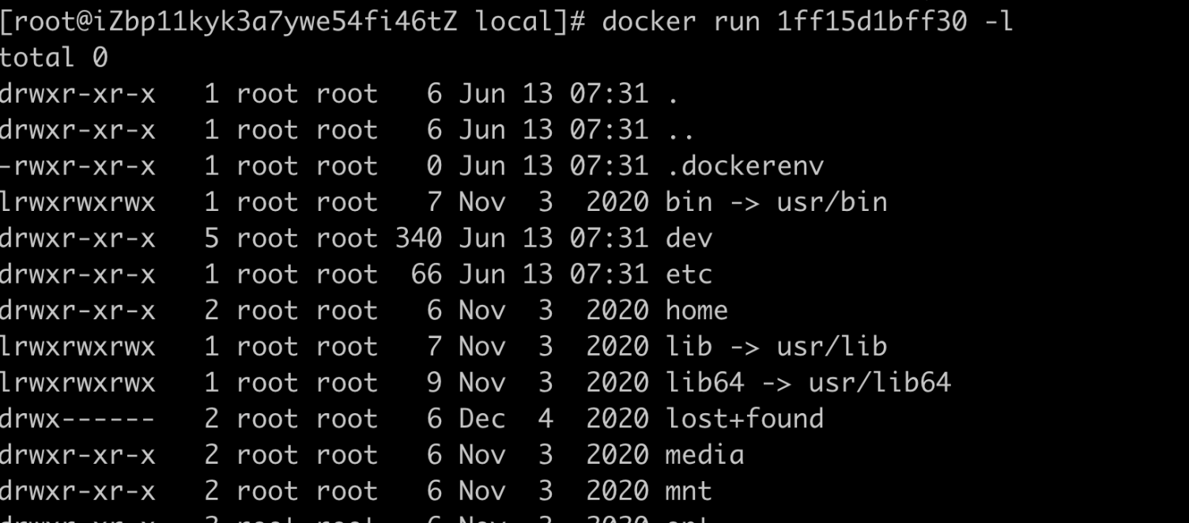Click the 'total 0' output line
The width and height of the screenshot is (1189, 523).
(x=54, y=58)
